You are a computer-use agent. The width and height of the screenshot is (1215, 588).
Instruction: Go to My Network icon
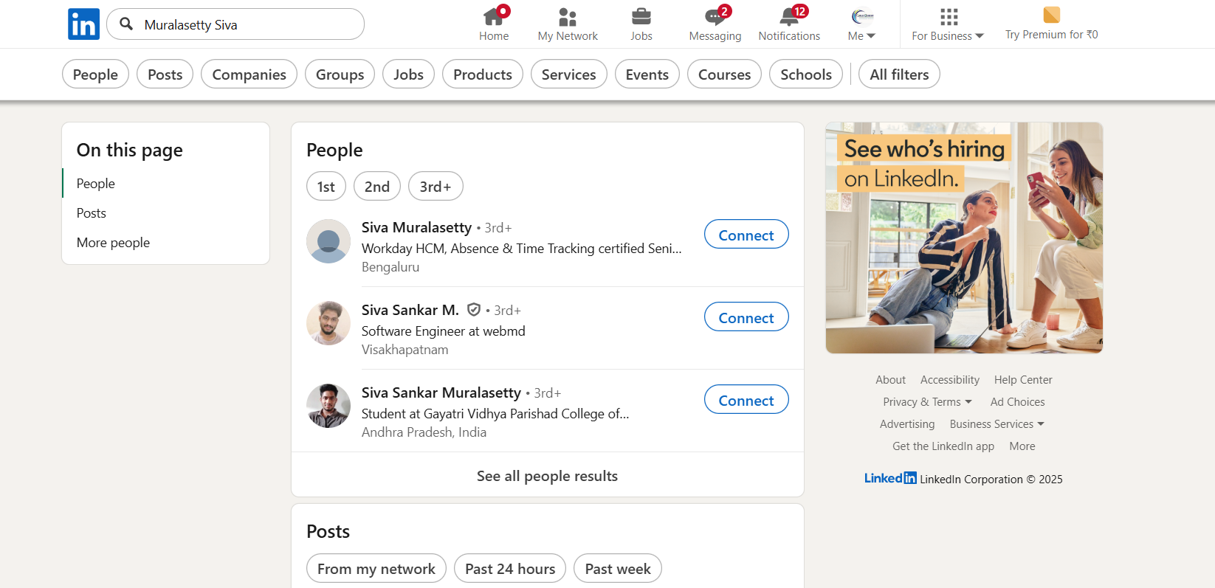(x=567, y=17)
